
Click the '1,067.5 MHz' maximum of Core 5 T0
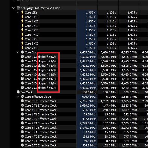click(x=129, y=145)
